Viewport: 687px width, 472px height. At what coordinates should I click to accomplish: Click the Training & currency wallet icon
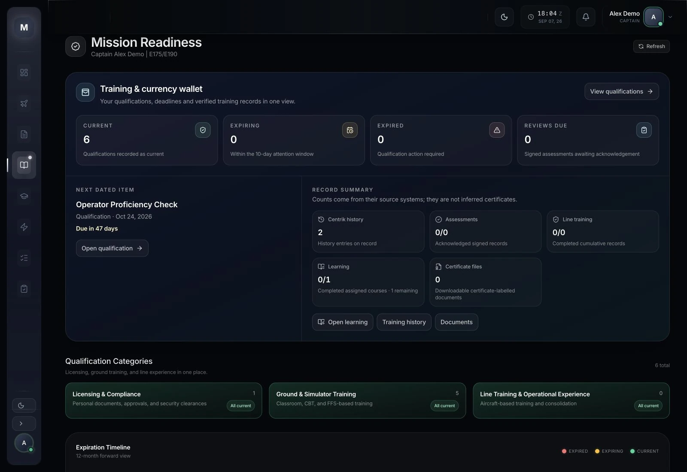click(85, 92)
